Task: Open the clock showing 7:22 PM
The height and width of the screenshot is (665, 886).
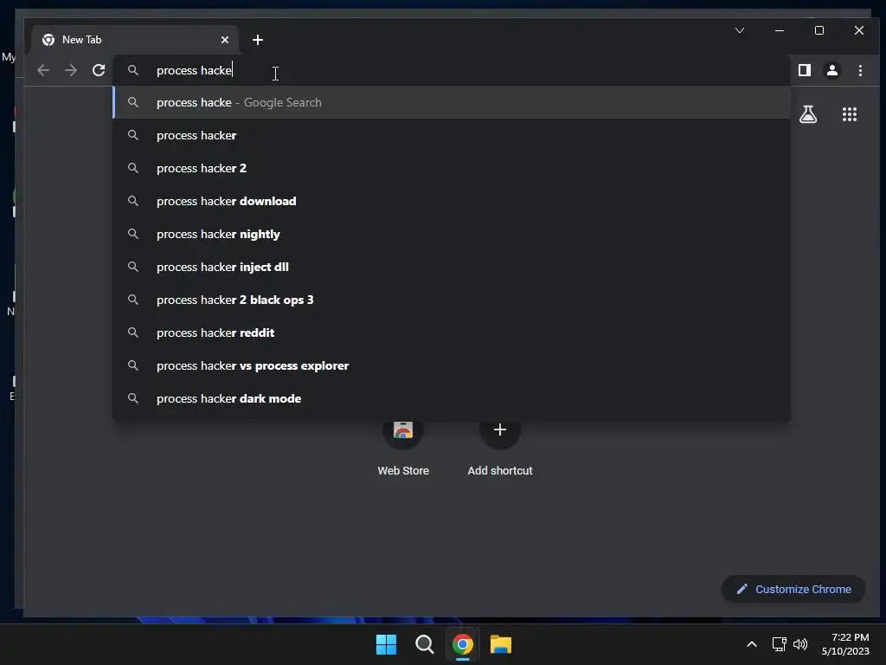Action: coord(845,644)
